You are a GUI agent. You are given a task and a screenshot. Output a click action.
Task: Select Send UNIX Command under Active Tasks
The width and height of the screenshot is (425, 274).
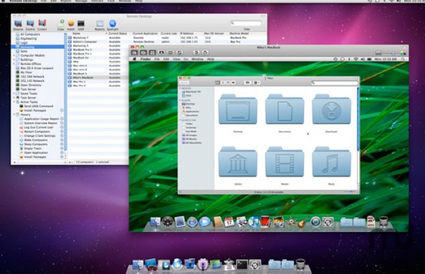pyautogui.click(x=39, y=106)
